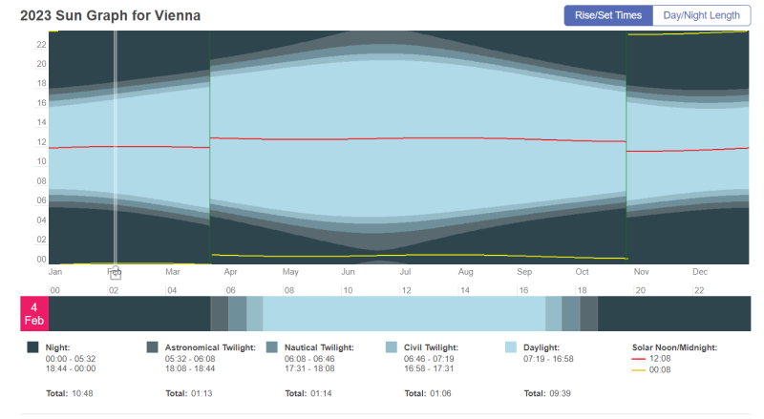Click the night range 18:44 - 00:00
764x419 pixels.
click(x=71, y=368)
